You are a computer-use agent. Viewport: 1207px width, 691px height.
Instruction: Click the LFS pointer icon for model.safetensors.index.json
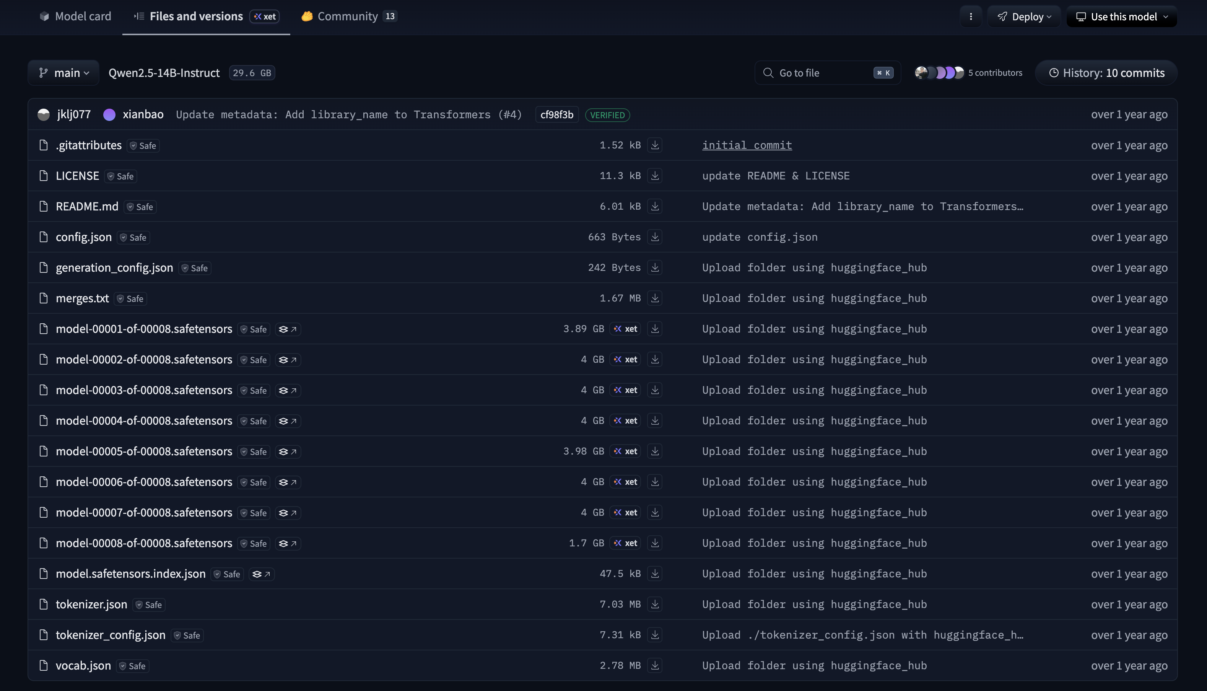tap(261, 574)
